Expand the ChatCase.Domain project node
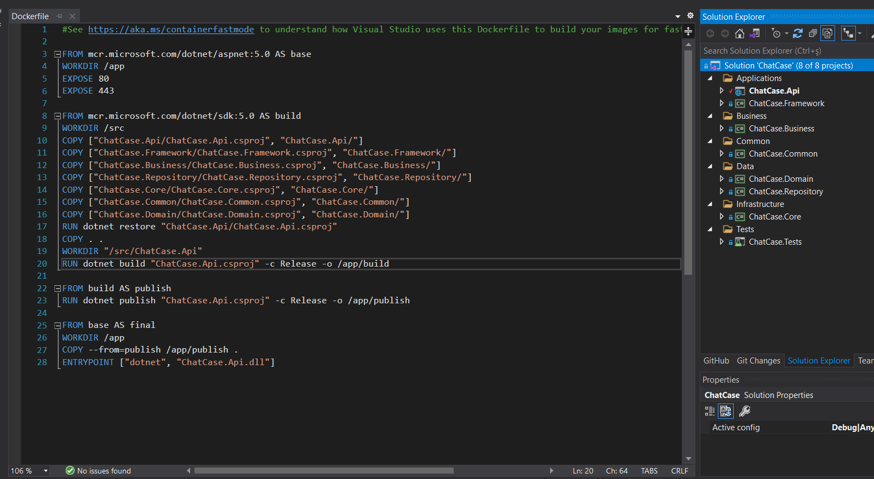Image resolution: width=874 pixels, height=479 pixels. (722, 179)
